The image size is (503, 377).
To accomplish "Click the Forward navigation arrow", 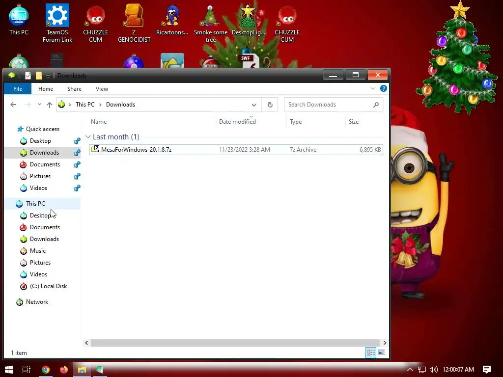I will pyautogui.click(x=28, y=105).
